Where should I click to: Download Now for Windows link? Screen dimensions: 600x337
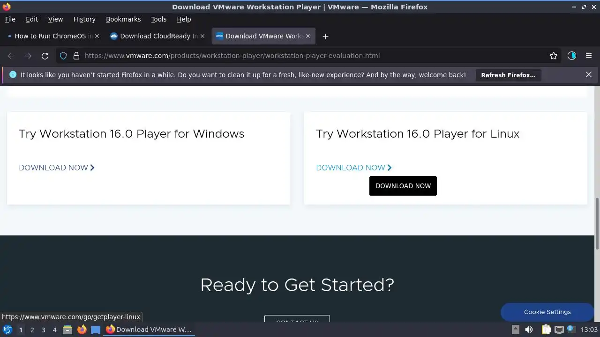click(x=57, y=168)
